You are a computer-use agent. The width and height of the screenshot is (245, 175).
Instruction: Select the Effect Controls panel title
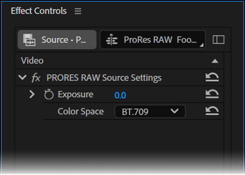click(x=39, y=11)
